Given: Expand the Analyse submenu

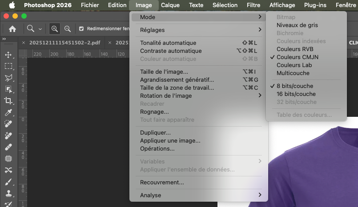Looking at the screenshot, I should [x=199, y=195].
